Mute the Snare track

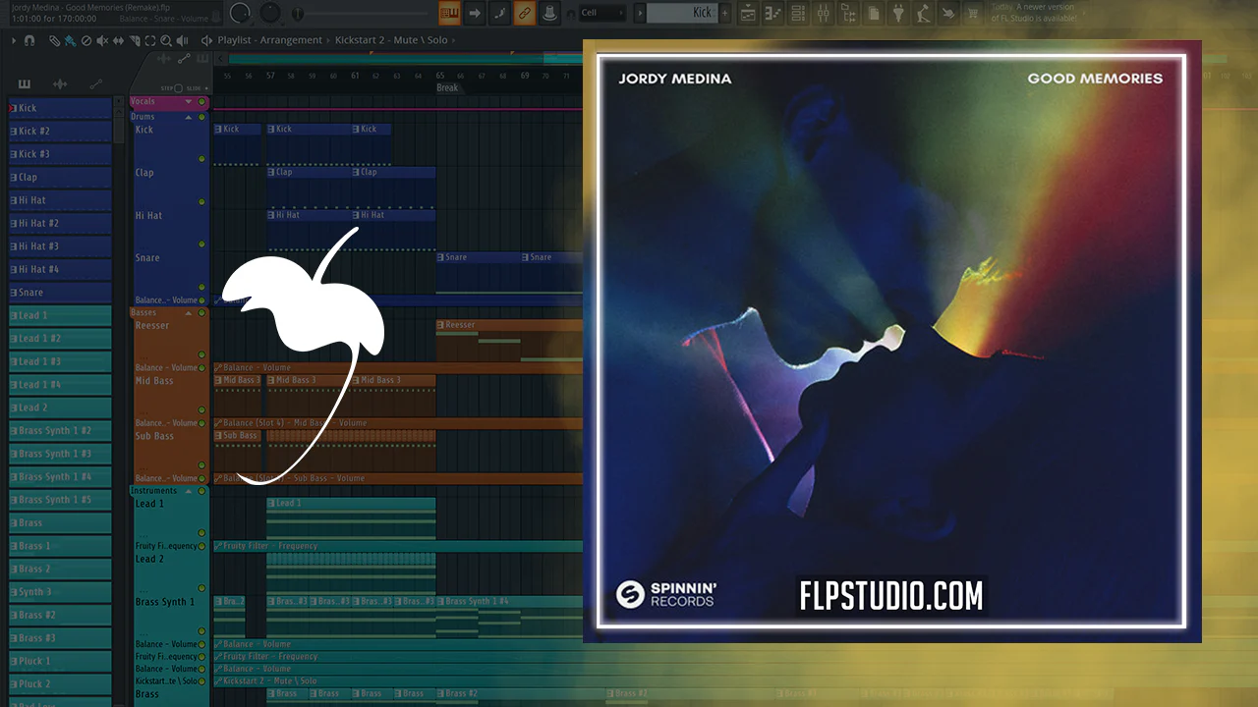201,287
